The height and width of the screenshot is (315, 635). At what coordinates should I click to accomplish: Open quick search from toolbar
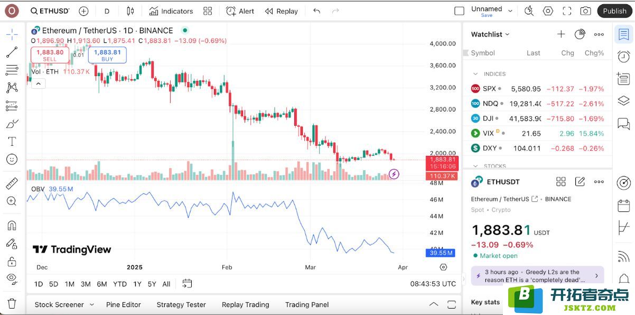[529, 11]
